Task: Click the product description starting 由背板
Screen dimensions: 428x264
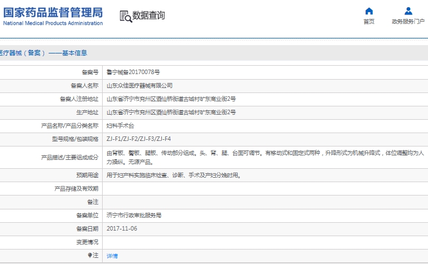Action: 265,158
